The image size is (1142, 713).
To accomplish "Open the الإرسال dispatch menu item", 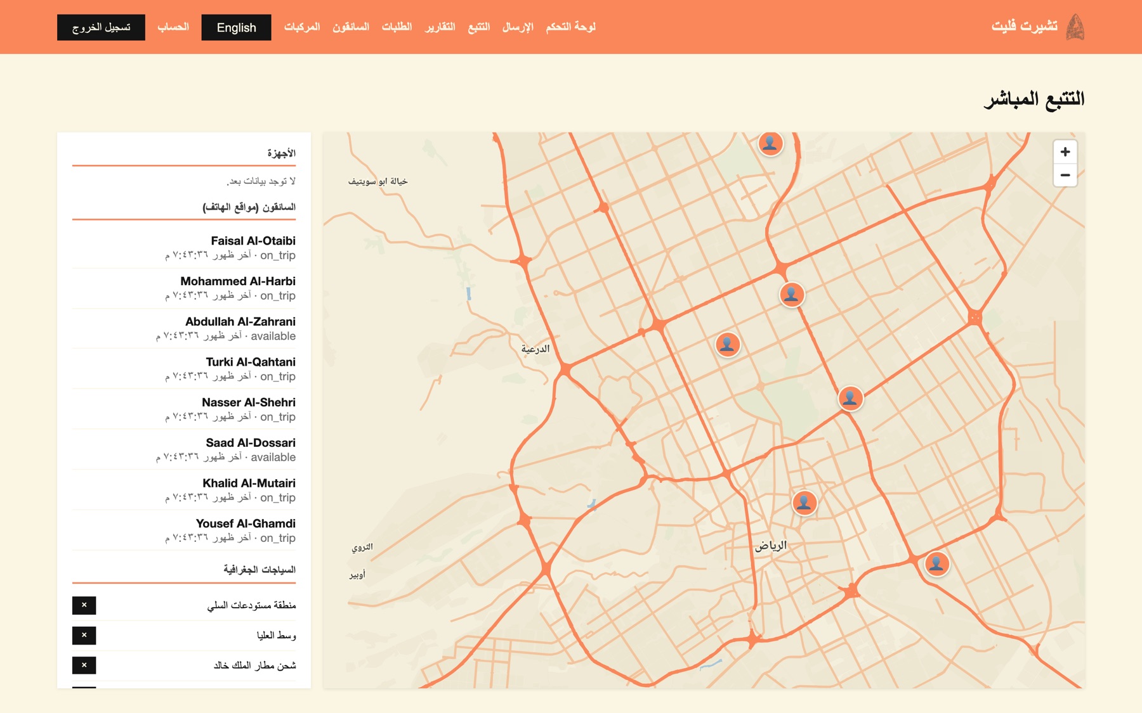I will [518, 27].
